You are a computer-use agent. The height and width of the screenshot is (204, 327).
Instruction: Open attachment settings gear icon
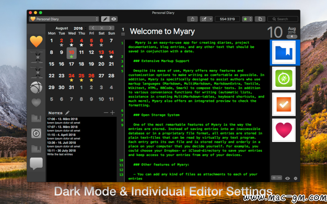[x=296, y=178]
